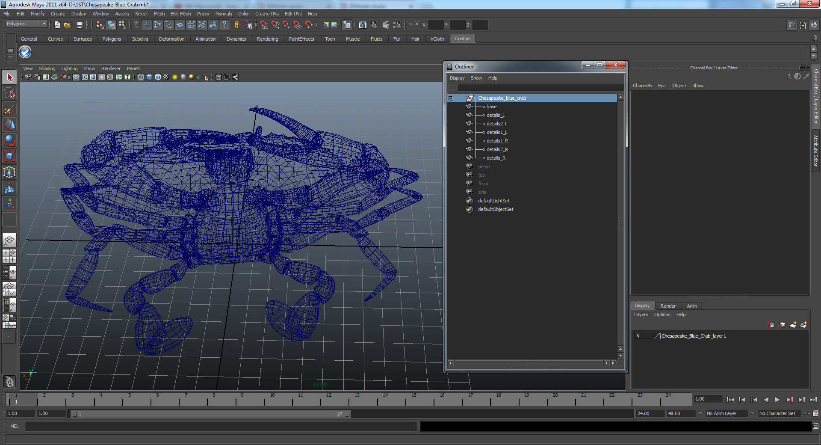Switch to four view layout

tap(9, 256)
